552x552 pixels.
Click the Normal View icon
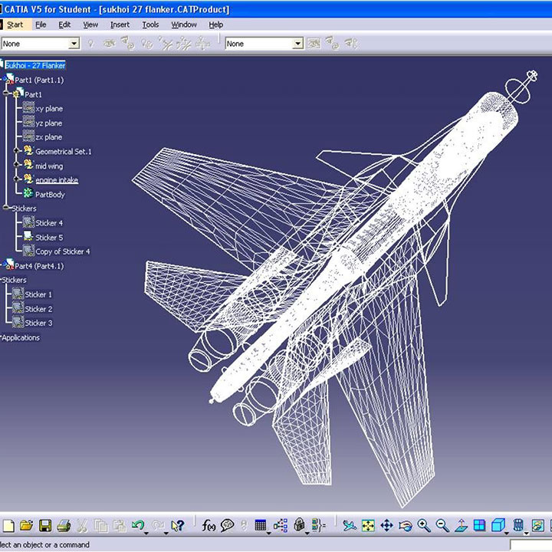pos(461,526)
